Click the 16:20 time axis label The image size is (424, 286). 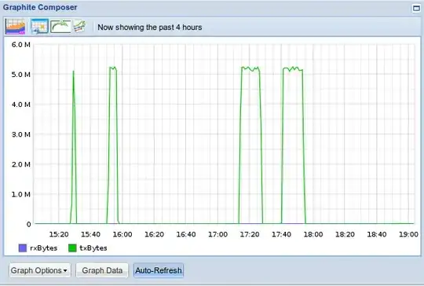154,234
